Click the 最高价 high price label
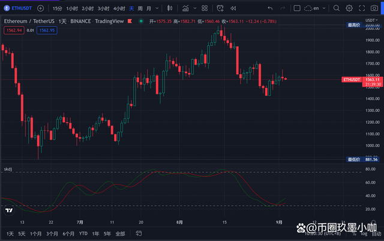The width and height of the screenshot is (384, 241). coord(354,25)
